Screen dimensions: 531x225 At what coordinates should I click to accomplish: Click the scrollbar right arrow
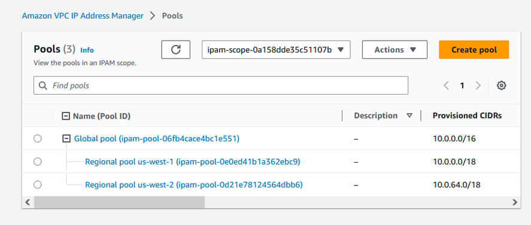tap(515, 202)
